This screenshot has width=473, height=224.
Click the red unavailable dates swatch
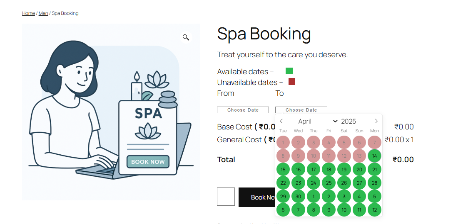[x=292, y=81]
